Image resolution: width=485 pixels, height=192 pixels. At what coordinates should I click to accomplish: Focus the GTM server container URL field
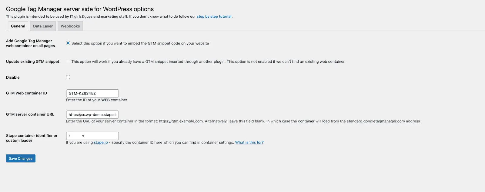coord(92,114)
